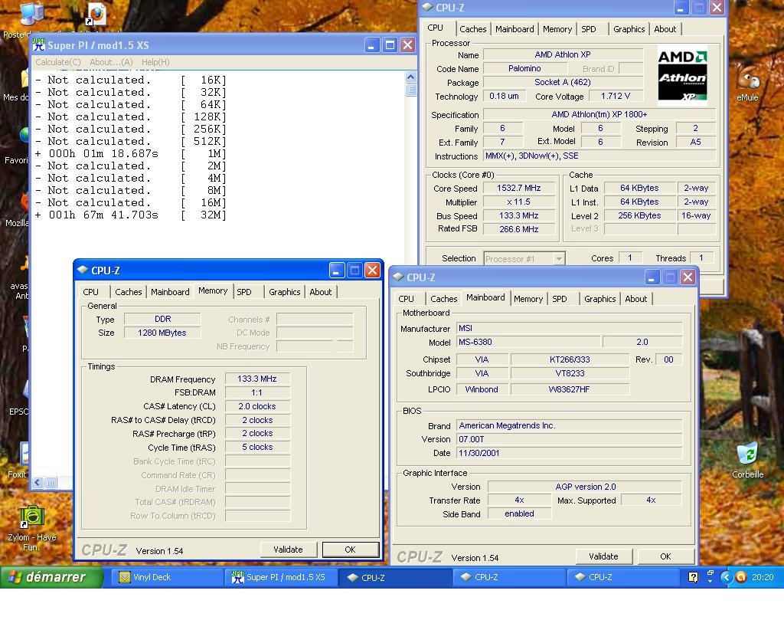This screenshot has width=784, height=643.
Task: Click Validate in the Memory CPU-Z window
Action: click(x=289, y=550)
